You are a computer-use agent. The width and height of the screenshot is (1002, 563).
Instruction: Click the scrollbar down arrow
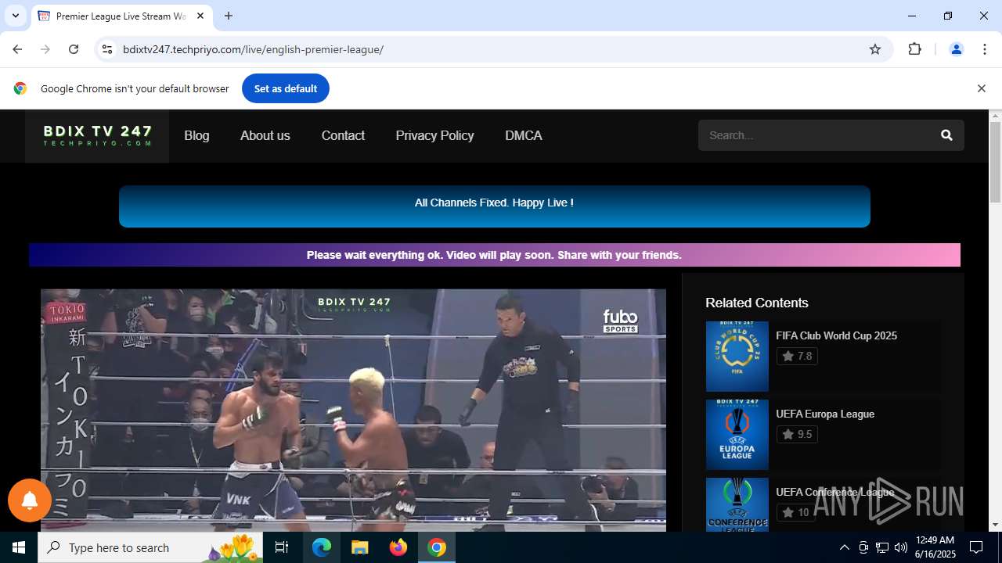click(995, 525)
